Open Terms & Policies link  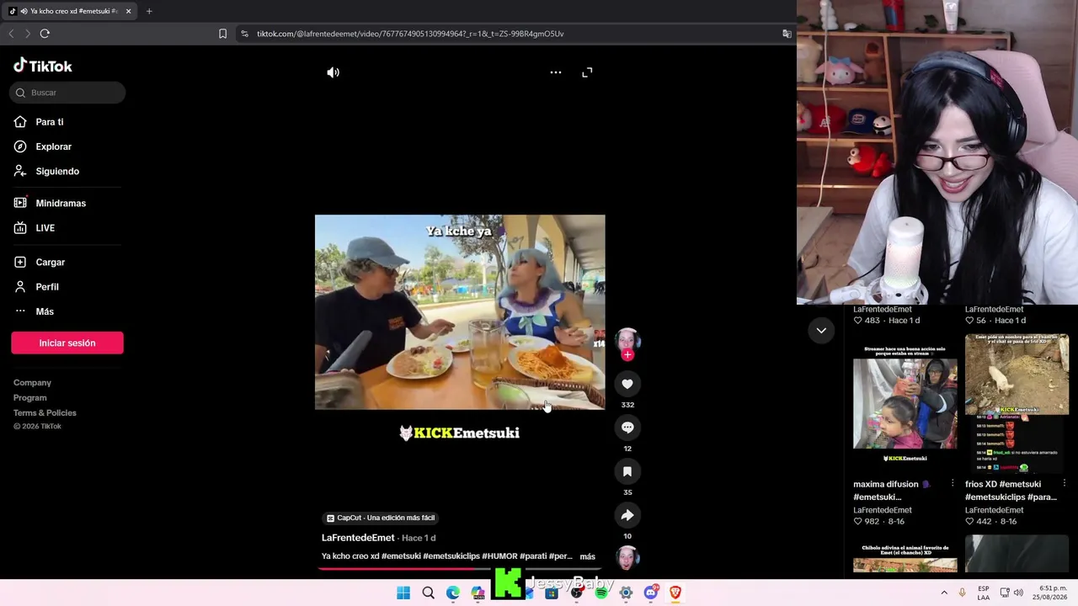(x=45, y=413)
